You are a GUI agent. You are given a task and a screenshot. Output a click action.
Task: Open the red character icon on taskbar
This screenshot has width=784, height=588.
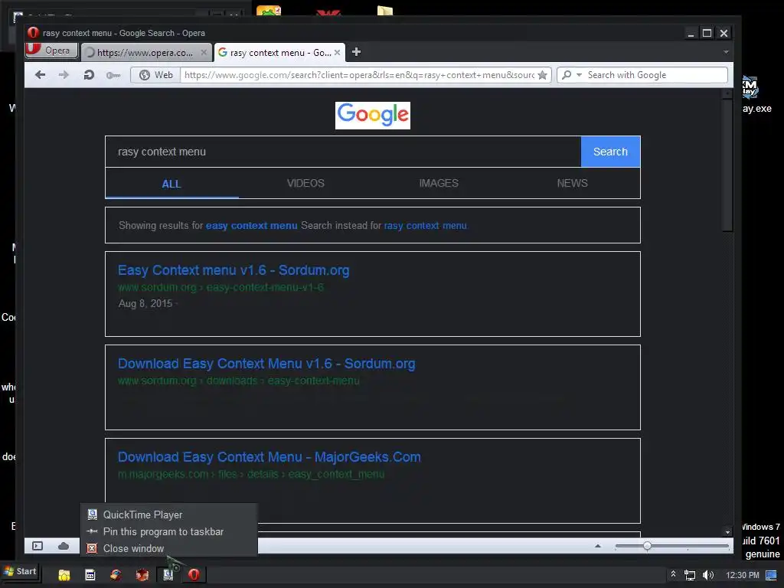pos(142,574)
